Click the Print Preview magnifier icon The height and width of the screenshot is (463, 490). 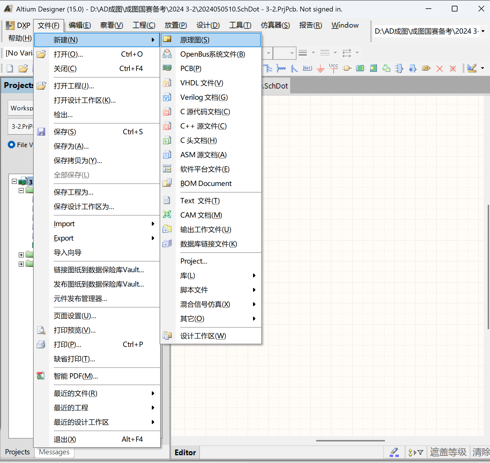click(x=41, y=330)
